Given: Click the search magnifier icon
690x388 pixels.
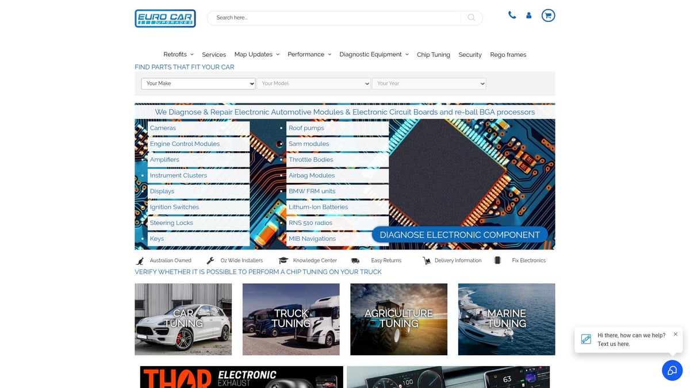Looking at the screenshot, I should coord(471,18).
